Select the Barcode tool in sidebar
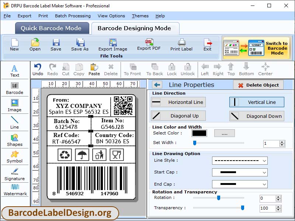Viewport: 295px width, 221px height. (15, 88)
